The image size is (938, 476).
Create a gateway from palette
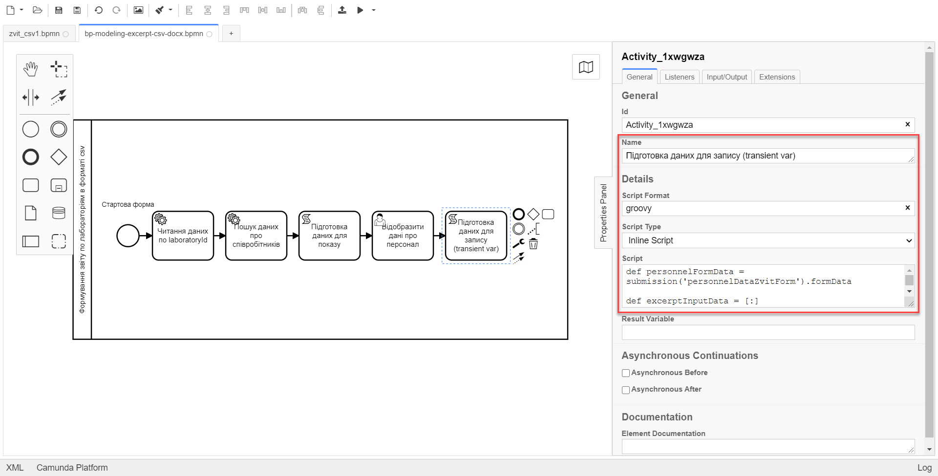tap(59, 157)
